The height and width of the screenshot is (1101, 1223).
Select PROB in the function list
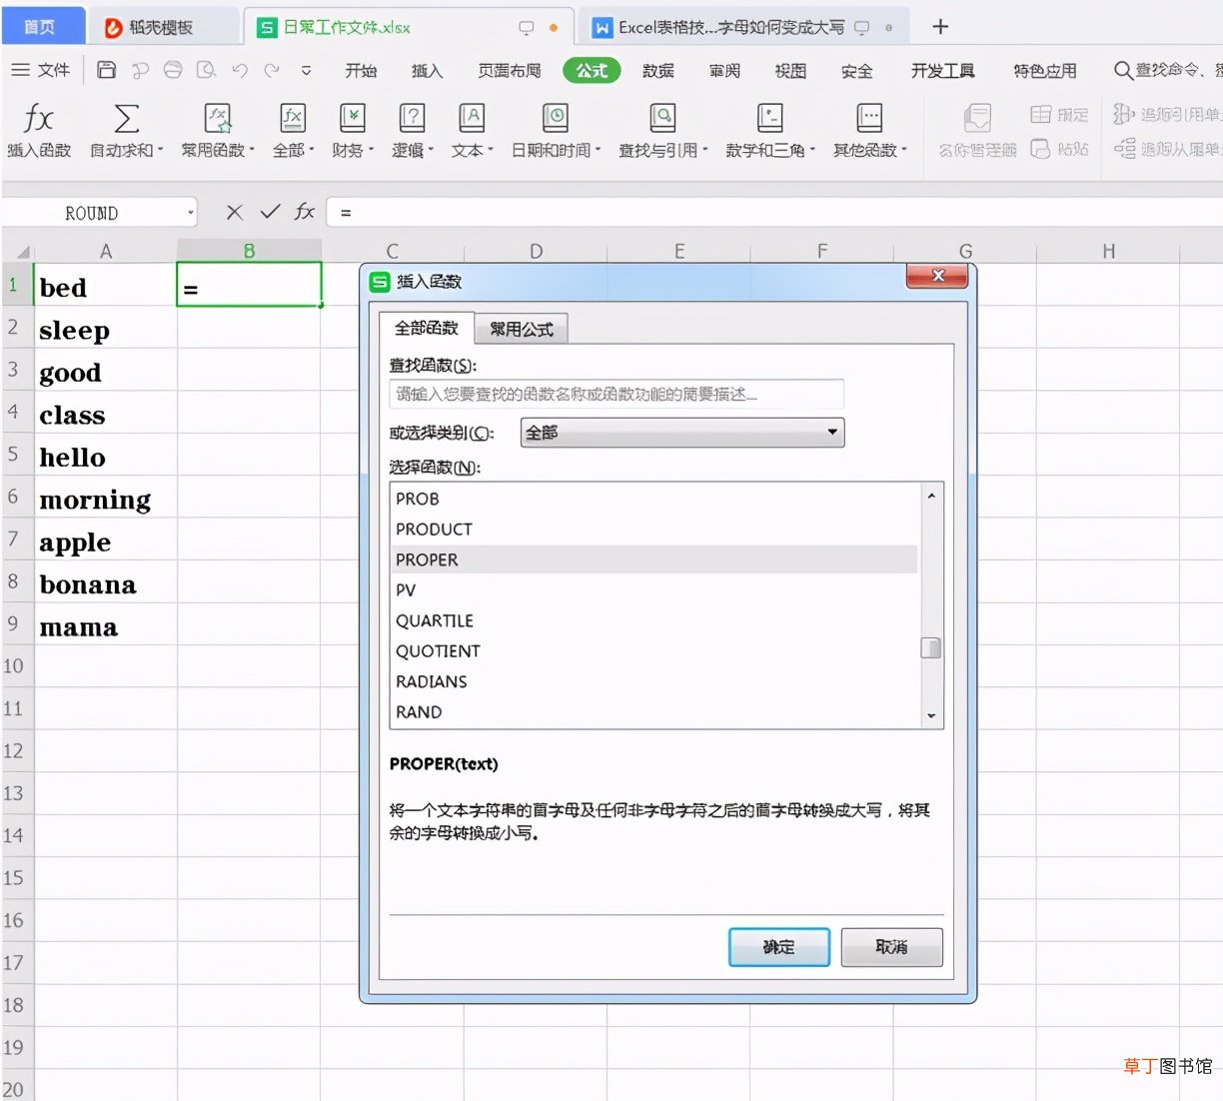tap(654, 499)
